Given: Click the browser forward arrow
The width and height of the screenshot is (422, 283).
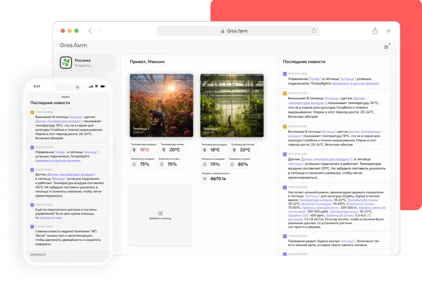Looking at the screenshot, I should tap(101, 31).
